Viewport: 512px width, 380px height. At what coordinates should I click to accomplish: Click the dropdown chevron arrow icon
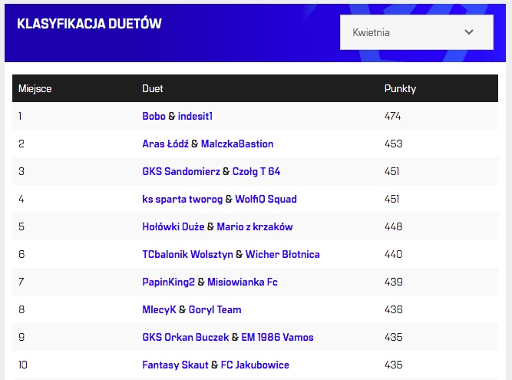pos(469,32)
